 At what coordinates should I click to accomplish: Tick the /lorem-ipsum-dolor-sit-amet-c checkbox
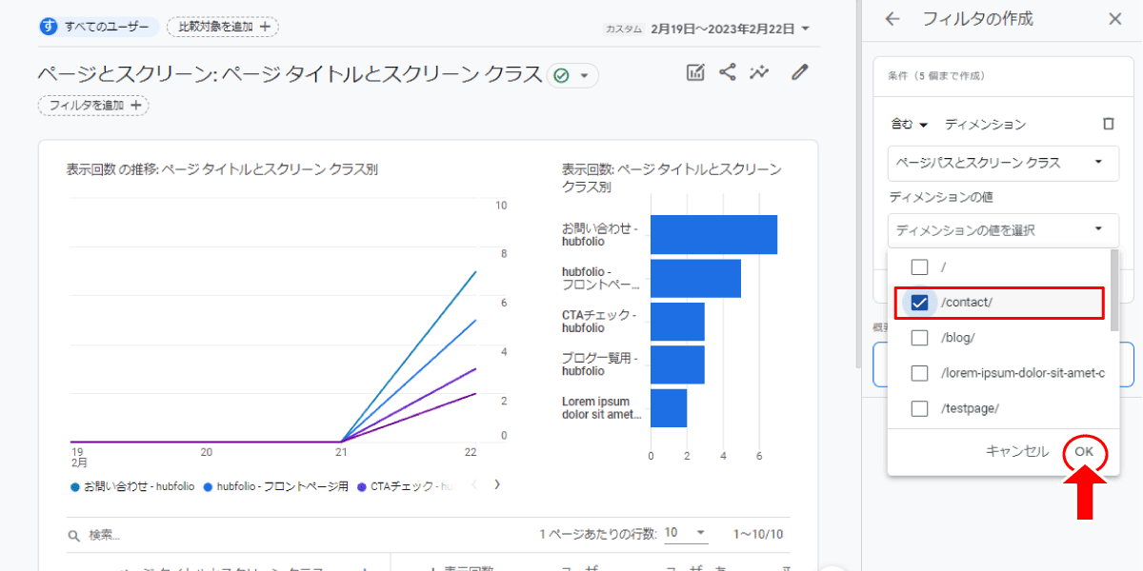tap(919, 373)
